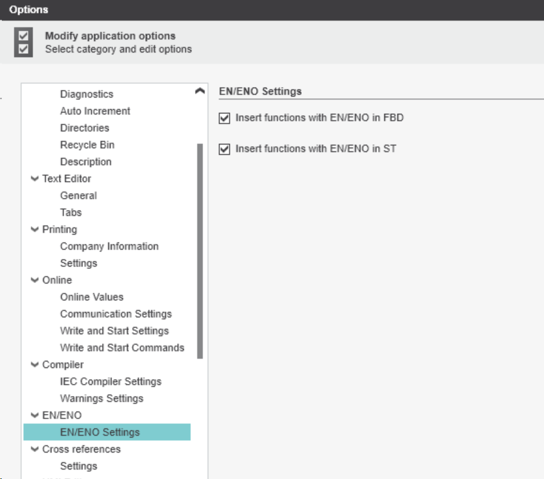Collapse the Online category chevron

point(34,280)
